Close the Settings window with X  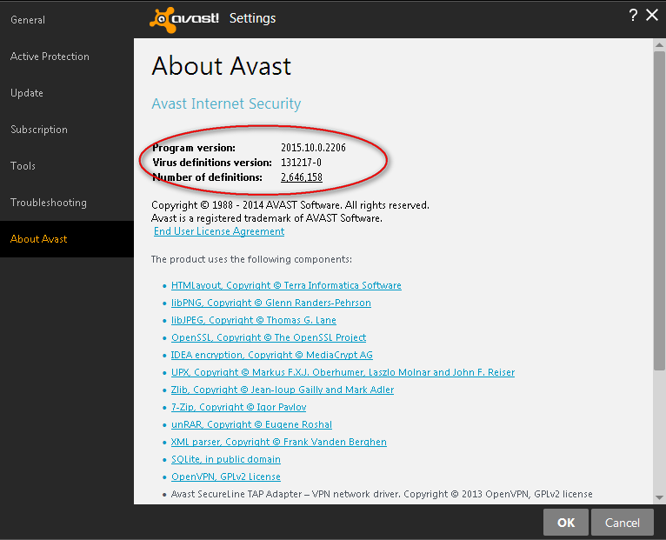click(x=652, y=15)
